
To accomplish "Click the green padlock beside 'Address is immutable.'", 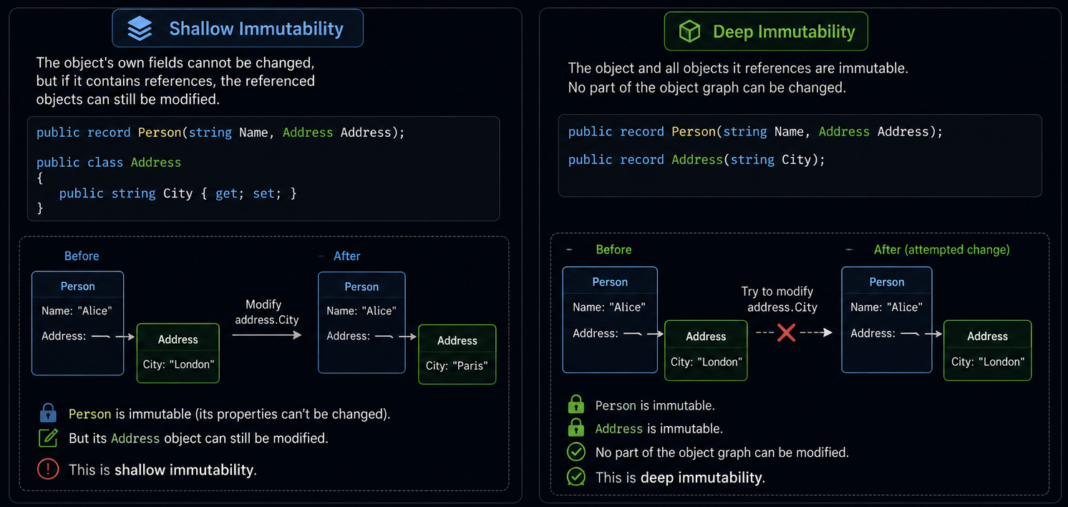I will pos(576,428).
